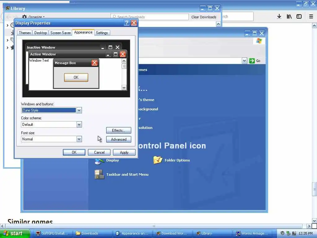Click Taskbar and Start Menu link text
Viewport: 317px width, 238px height.
(127, 174)
